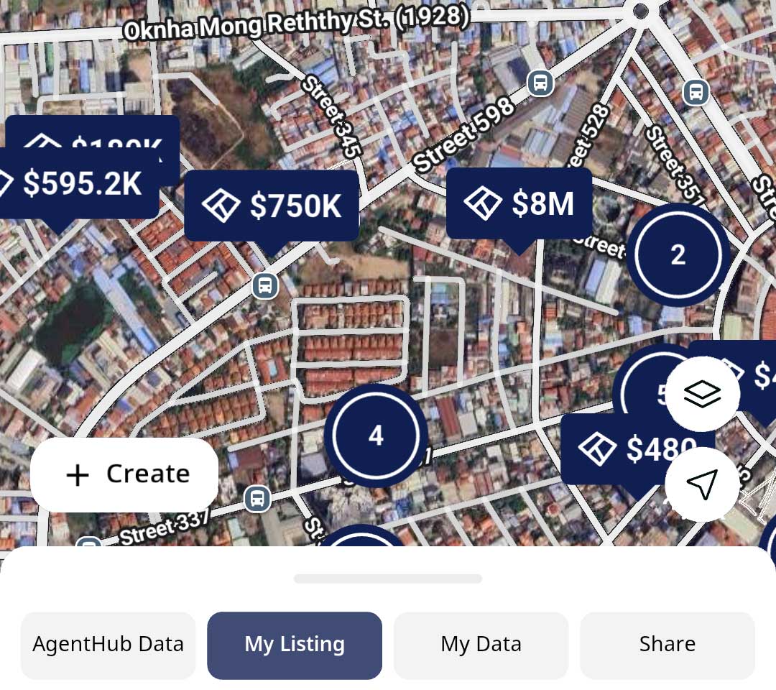Open the map layers button
Screen dimensions: 776x690
[702, 394]
